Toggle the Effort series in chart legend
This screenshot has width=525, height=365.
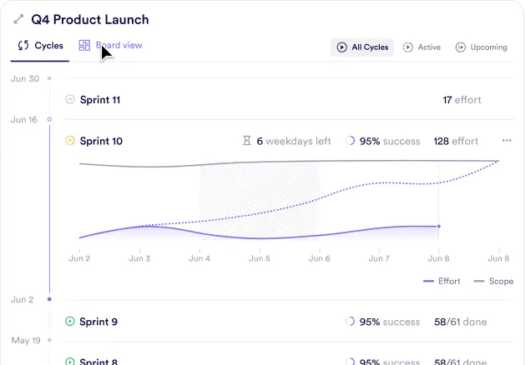pos(442,281)
